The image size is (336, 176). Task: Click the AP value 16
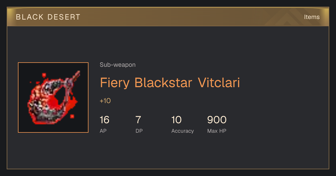coord(104,120)
